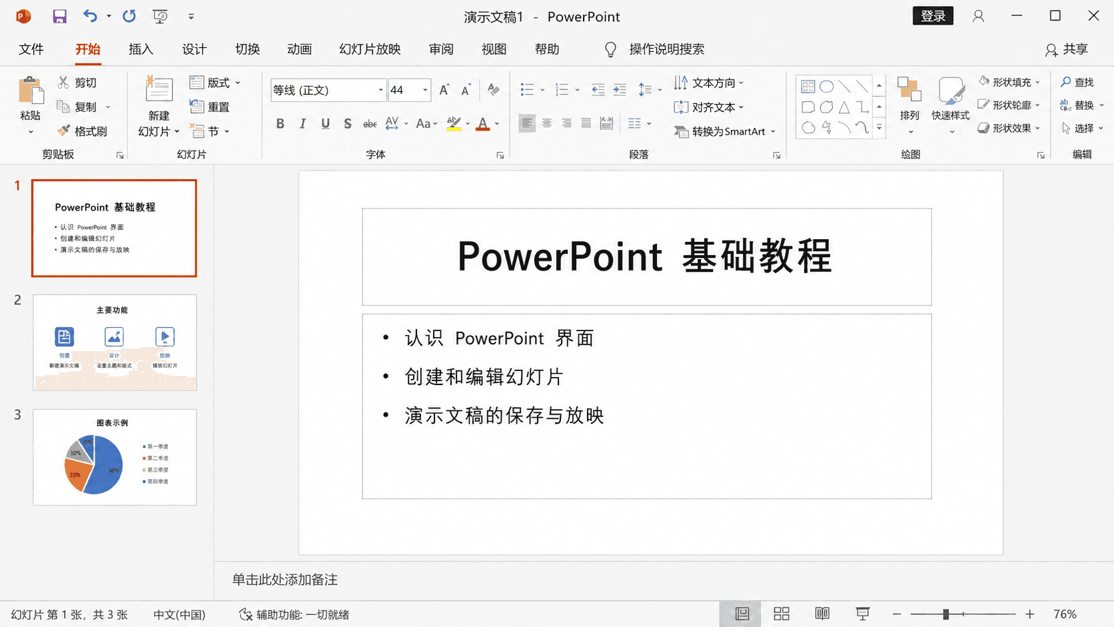
Task: Open 查找 find tool
Action: pyautogui.click(x=1077, y=82)
